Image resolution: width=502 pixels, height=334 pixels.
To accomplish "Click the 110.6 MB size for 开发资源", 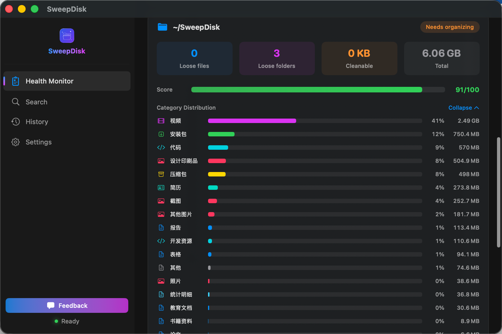I will point(466,241).
